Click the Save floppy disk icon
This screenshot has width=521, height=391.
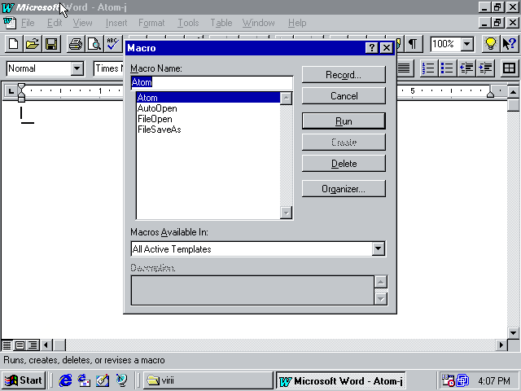[x=51, y=44]
